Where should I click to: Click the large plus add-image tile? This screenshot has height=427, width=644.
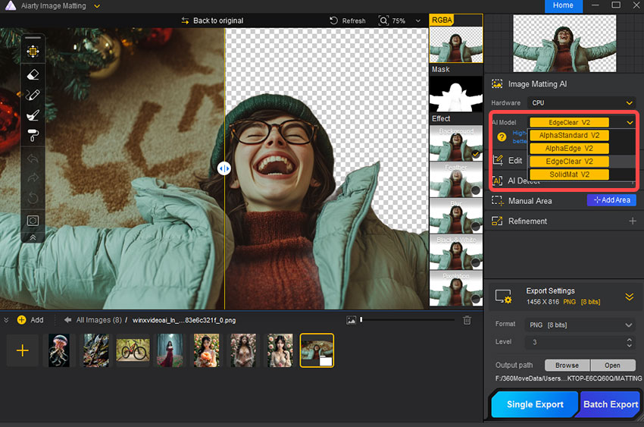22,350
